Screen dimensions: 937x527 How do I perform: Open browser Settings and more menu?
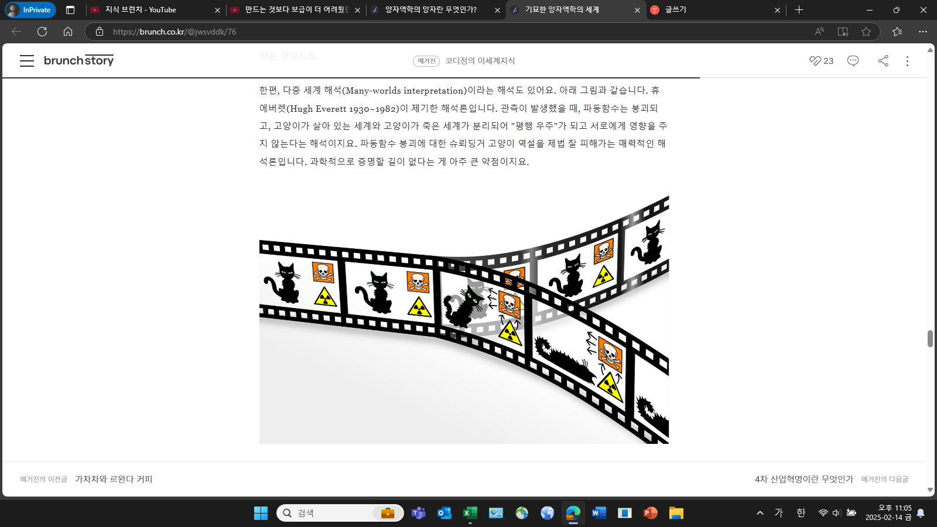(x=923, y=32)
